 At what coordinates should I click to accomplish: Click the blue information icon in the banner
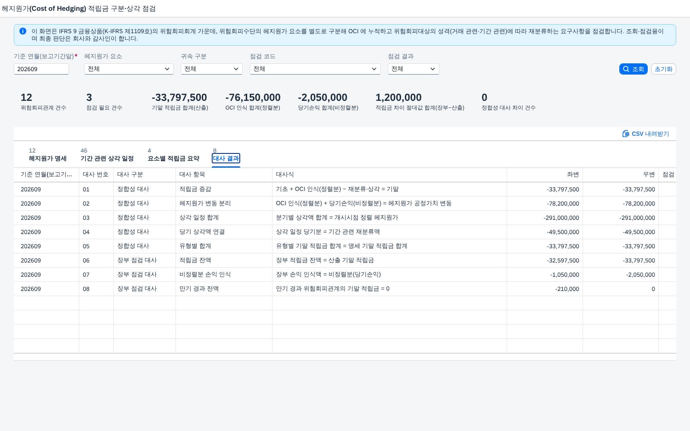(23, 31)
